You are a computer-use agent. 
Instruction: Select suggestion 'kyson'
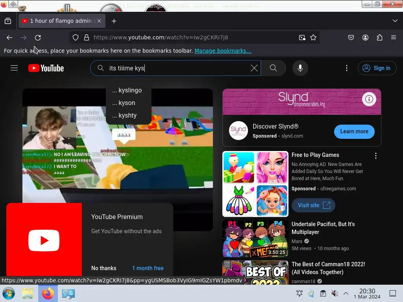point(129,103)
